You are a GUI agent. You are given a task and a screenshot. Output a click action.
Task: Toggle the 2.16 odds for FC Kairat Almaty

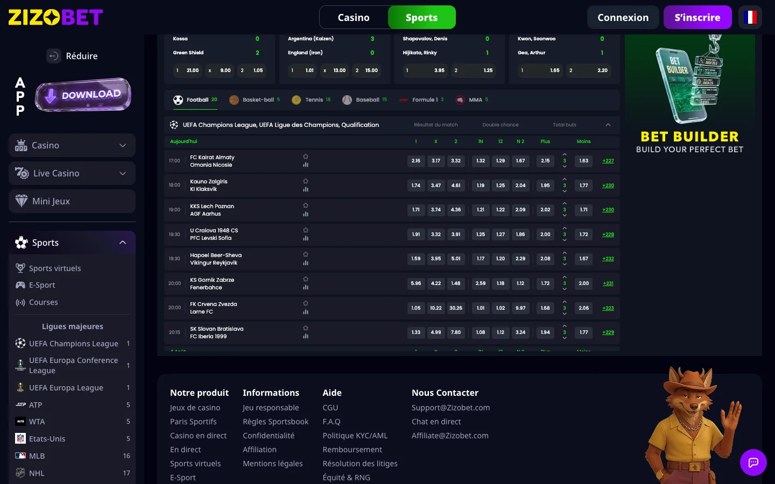click(416, 161)
